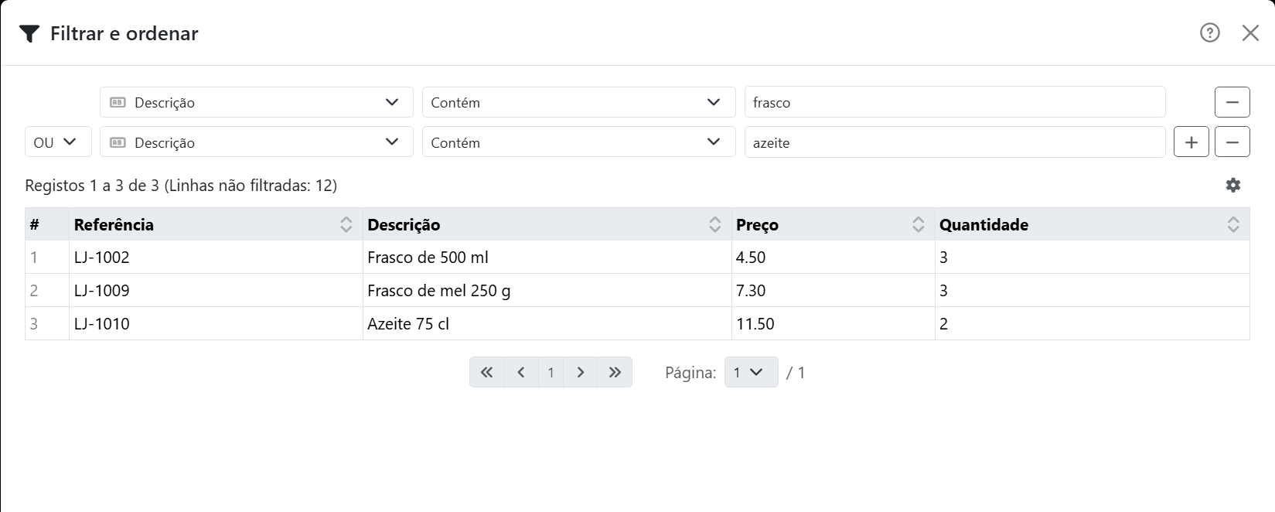Image resolution: width=1275 pixels, height=512 pixels.
Task: Click the 'frasco' filter value field
Action: click(955, 102)
